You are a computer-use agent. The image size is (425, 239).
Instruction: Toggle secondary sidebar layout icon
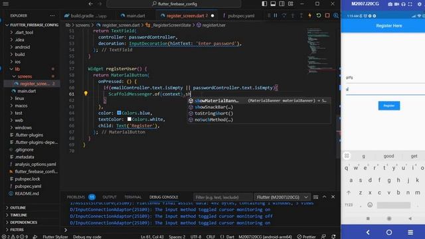(282, 4)
